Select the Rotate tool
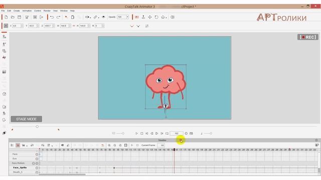Screen dimensions: 321x180 pos(156,17)
